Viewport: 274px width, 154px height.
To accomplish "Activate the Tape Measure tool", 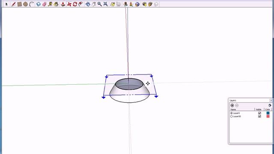I will (x=50, y=4).
